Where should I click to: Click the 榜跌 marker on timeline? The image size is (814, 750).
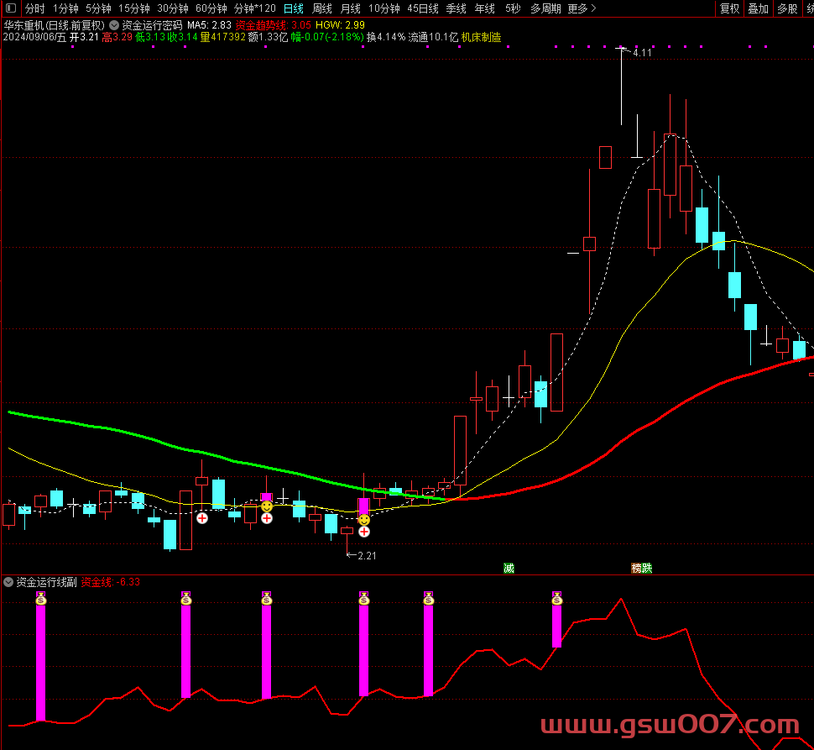click(x=641, y=568)
